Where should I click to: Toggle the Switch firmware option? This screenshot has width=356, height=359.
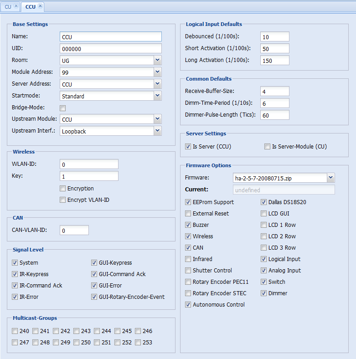pyautogui.click(x=263, y=282)
